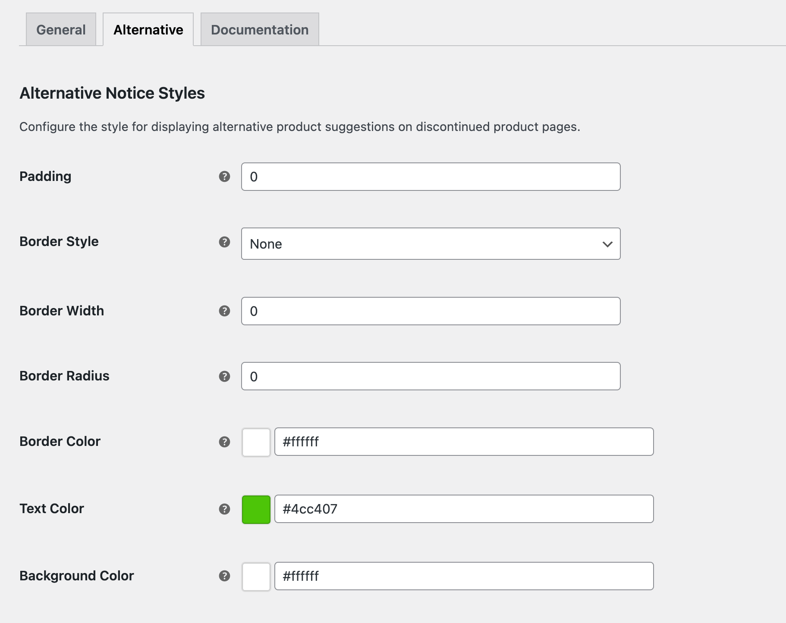Click the Border Color help icon
The width and height of the screenshot is (786, 623).
[x=224, y=442]
